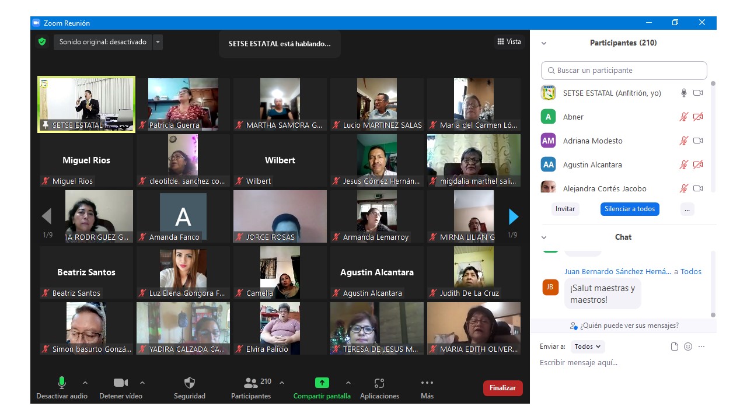Image resolution: width=747 pixels, height=420 pixels.
Task: Go to previous video page arrow
Action: coord(47,216)
